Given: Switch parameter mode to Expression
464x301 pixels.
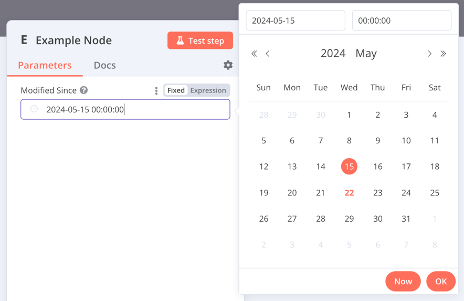Looking at the screenshot, I should point(208,90).
